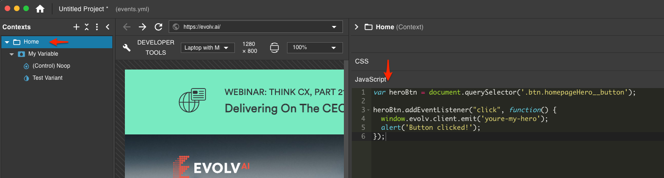
Task: Open the Laptop device preset dropdown
Action: 208,48
